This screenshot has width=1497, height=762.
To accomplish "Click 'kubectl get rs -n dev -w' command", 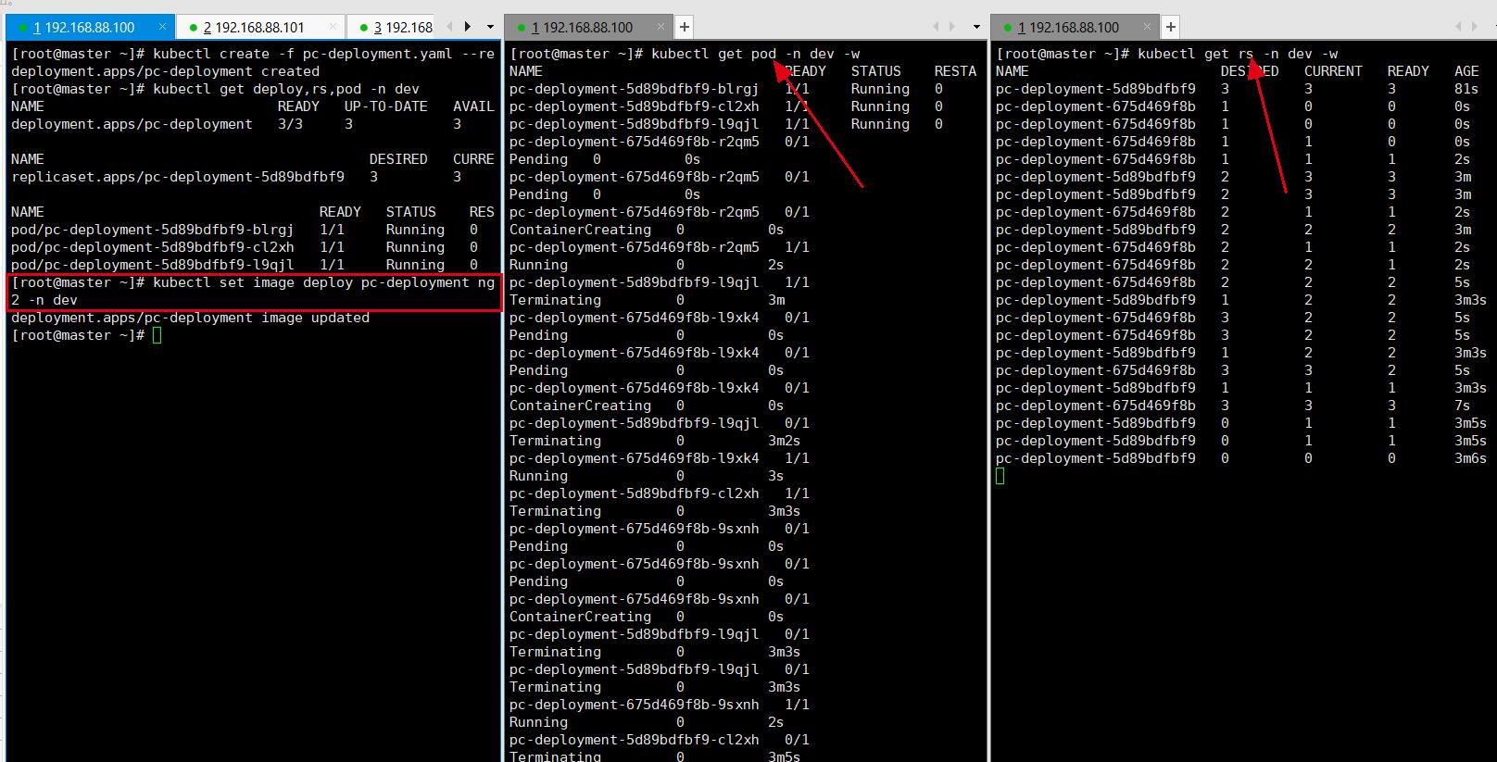I will coord(1238,54).
